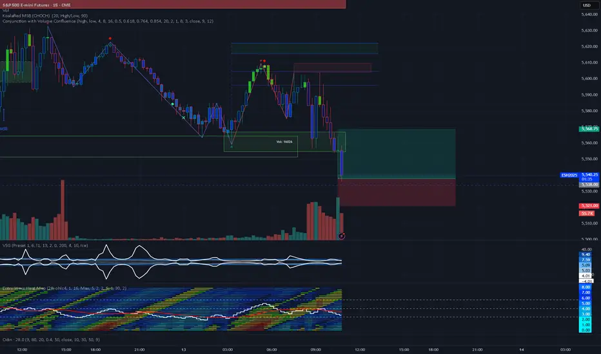This screenshot has height=354, width=601.
Task: Select the Vol indicator legend label
Action: coord(5,10)
